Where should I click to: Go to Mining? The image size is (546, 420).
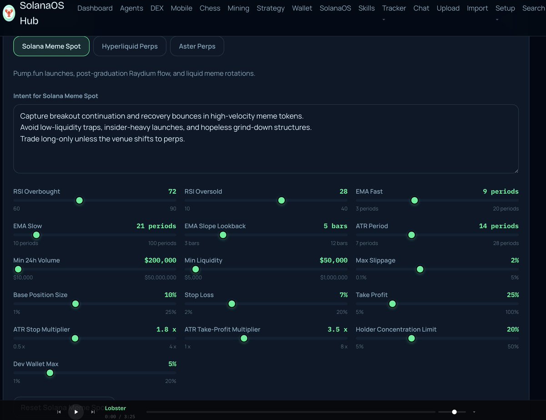[x=238, y=8]
